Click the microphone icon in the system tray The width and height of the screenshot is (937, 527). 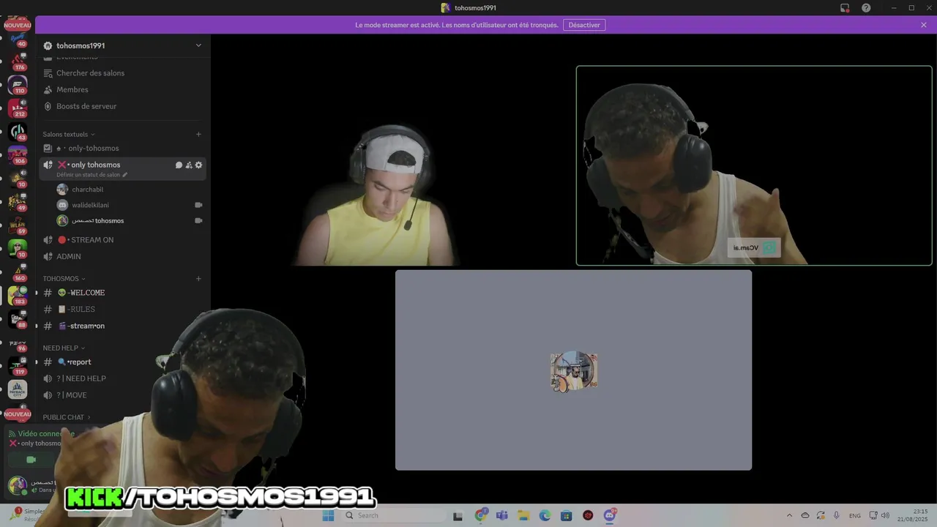836,515
